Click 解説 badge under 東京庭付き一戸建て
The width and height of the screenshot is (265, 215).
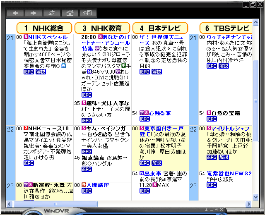click(x=157, y=163)
